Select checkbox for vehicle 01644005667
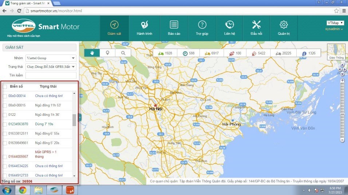Viewport: 348px width, 195px height. pos(5,157)
